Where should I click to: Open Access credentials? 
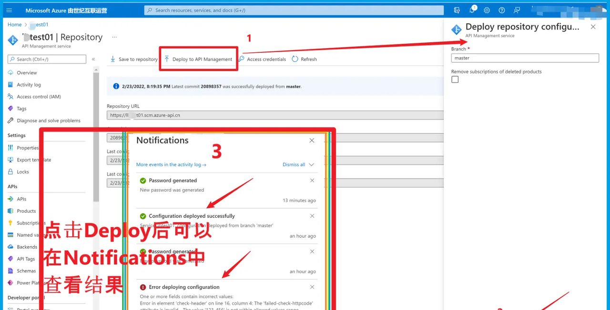click(x=262, y=59)
